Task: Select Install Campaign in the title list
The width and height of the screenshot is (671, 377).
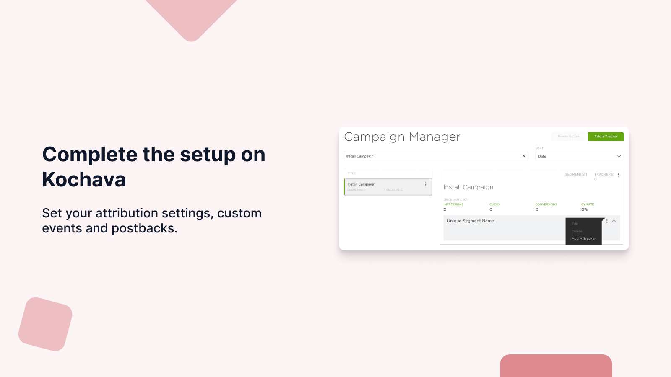Action: pos(388,187)
